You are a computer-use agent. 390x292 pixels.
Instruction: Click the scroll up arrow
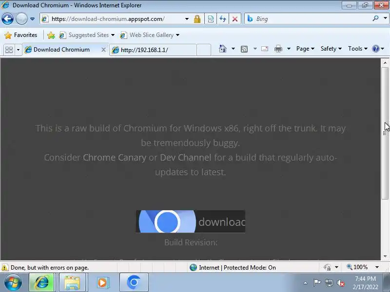pos(385,63)
